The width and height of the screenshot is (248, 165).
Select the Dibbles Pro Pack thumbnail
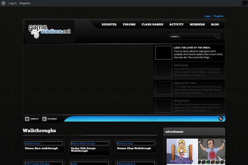click(x=164, y=88)
